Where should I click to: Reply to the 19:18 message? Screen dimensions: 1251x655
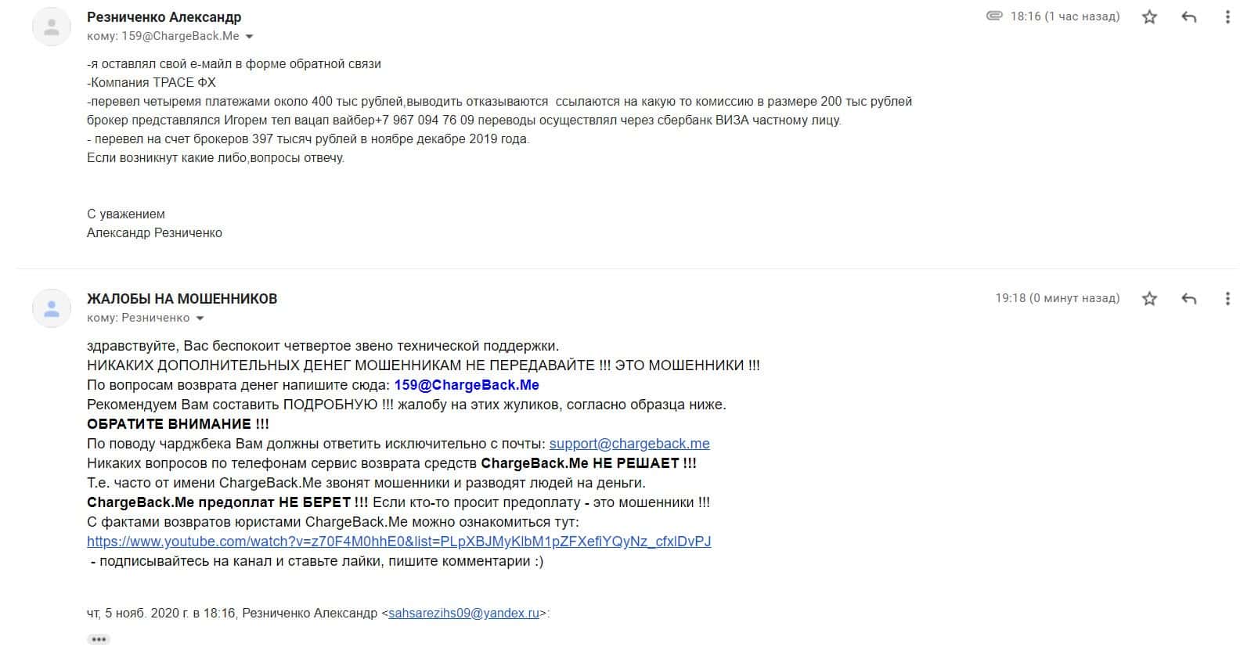1188,298
